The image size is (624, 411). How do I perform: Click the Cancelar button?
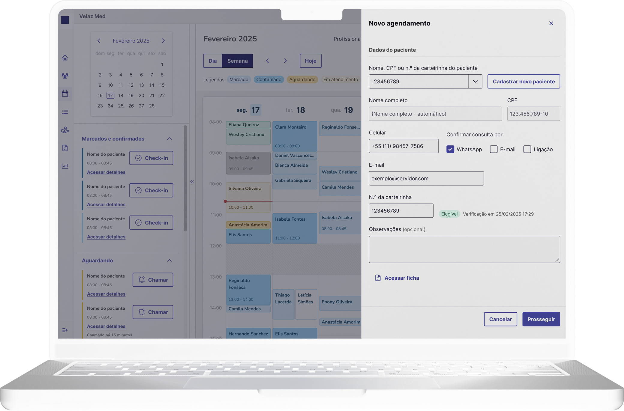pos(500,319)
